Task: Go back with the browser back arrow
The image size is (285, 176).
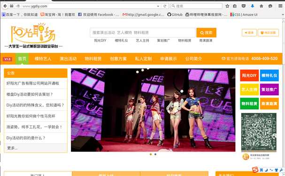Action: click(5, 6)
